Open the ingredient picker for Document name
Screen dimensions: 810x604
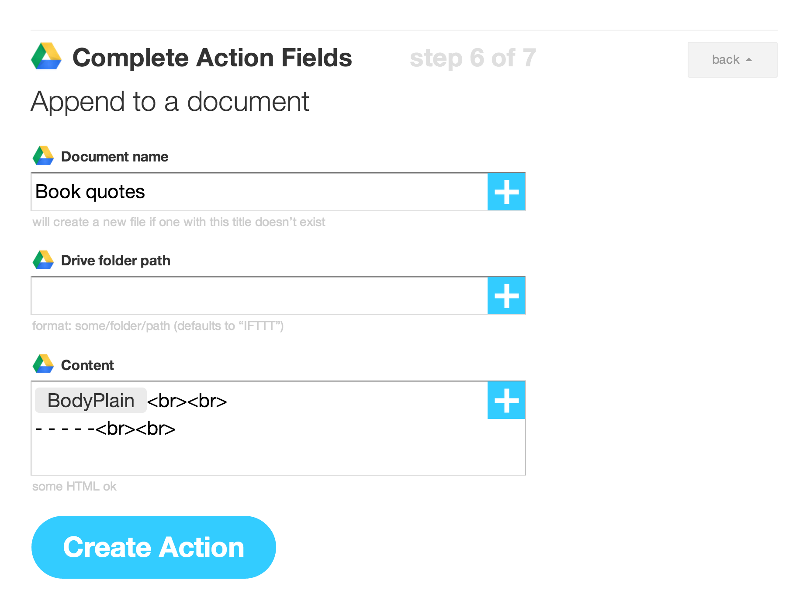tap(506, 192)
